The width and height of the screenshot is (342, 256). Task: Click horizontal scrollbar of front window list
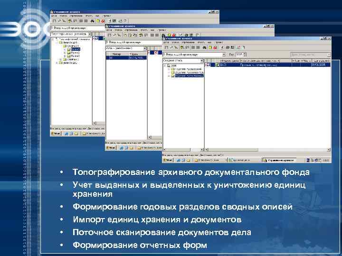268,150
